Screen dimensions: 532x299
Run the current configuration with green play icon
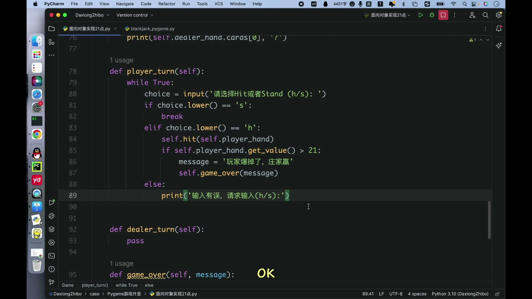click(x=420, y=15)
